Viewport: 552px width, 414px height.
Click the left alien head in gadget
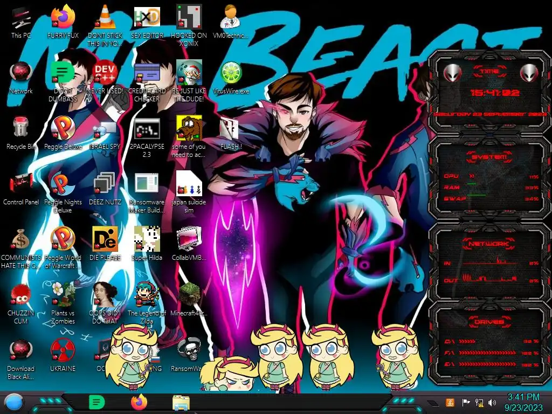[x=453, y=73]
